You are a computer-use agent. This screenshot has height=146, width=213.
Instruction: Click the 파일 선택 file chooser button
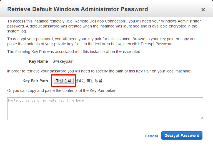(64, 81)
